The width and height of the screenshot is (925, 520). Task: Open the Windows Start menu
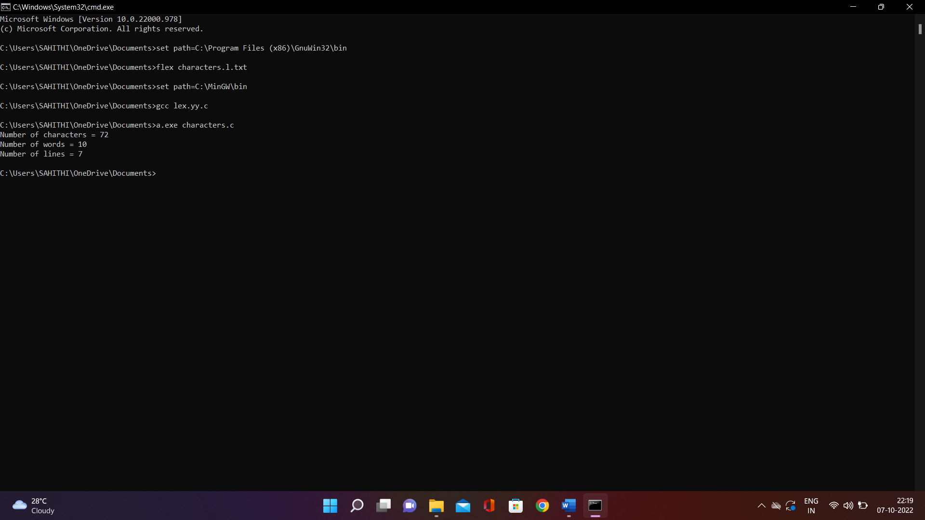(x=330, y=506)
